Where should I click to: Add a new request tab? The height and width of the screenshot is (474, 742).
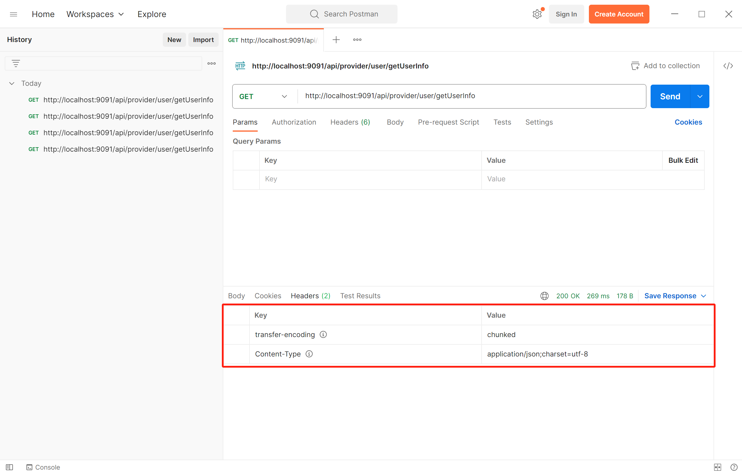point(336,40)
